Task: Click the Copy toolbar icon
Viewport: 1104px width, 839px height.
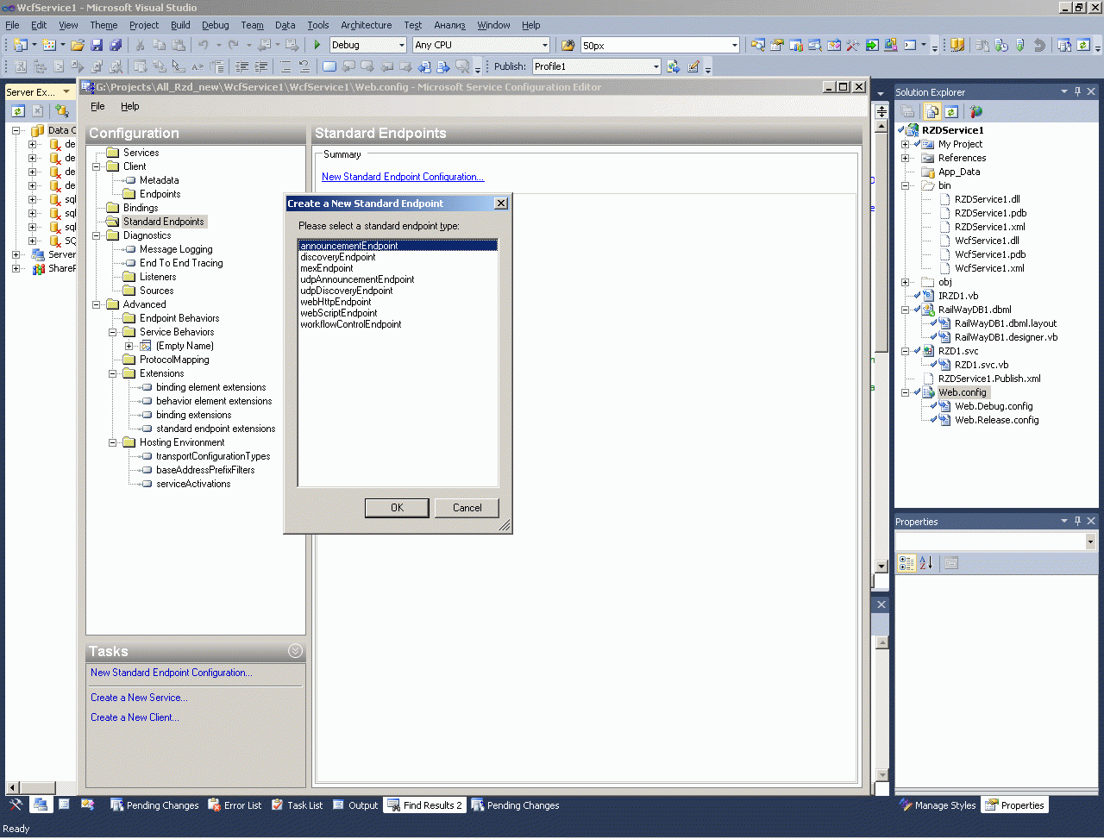Action: point(160,45)
